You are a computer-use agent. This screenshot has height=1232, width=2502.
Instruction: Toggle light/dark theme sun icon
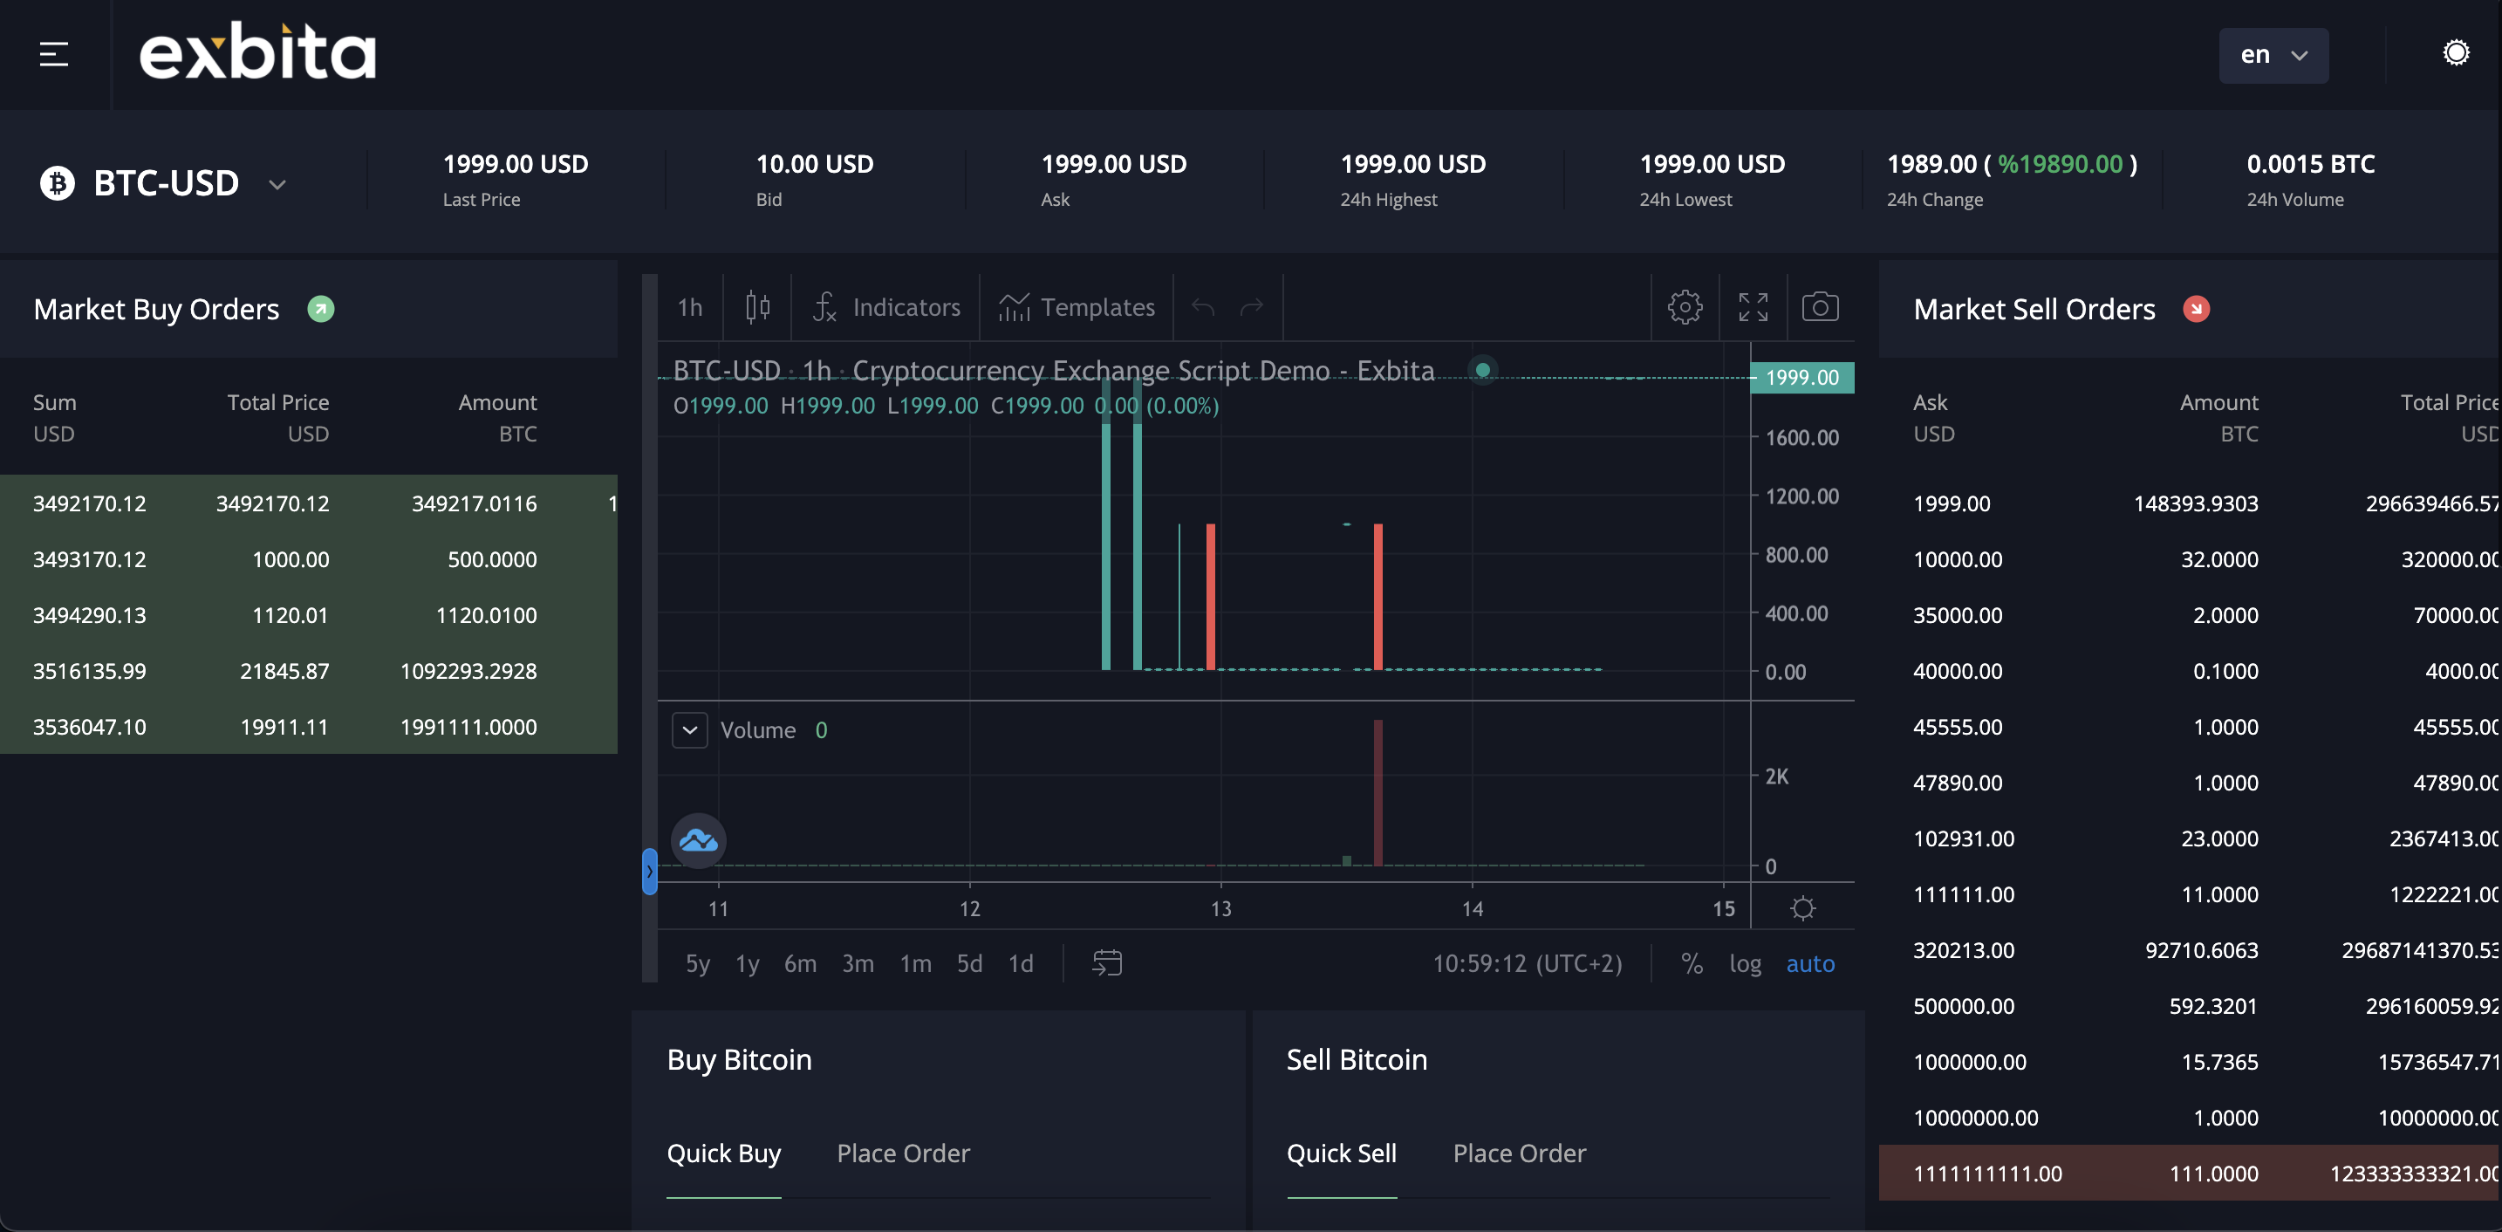pos(2456,52)
